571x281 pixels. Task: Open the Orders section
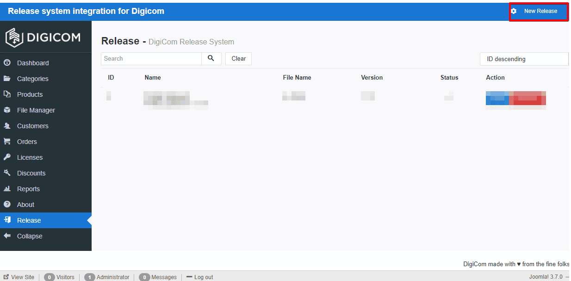[x=28, y=141]
